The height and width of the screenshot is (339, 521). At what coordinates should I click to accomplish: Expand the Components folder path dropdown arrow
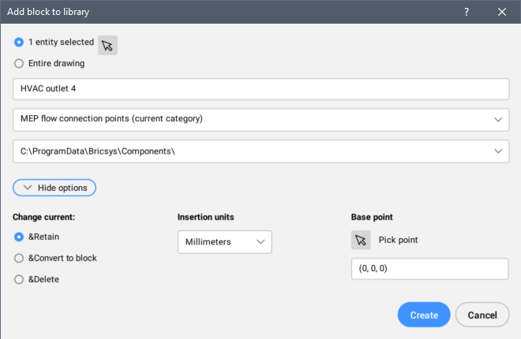click(x=497, y=151)
